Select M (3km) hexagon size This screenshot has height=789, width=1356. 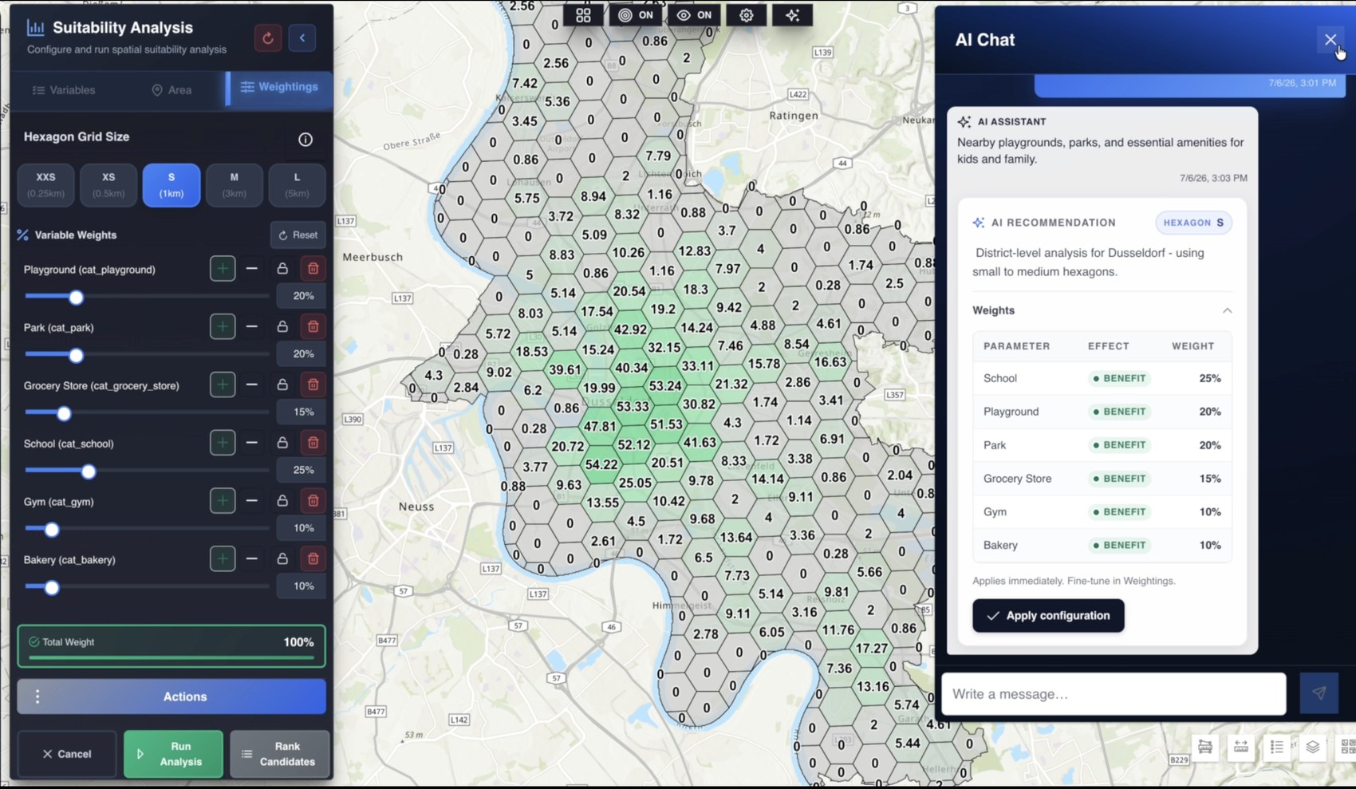[234, 184]
